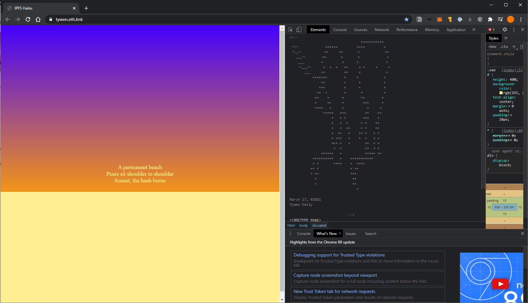Add new style rule with plus icon
The height and width of the screenshot is (303, 528).
coord(514,47)
